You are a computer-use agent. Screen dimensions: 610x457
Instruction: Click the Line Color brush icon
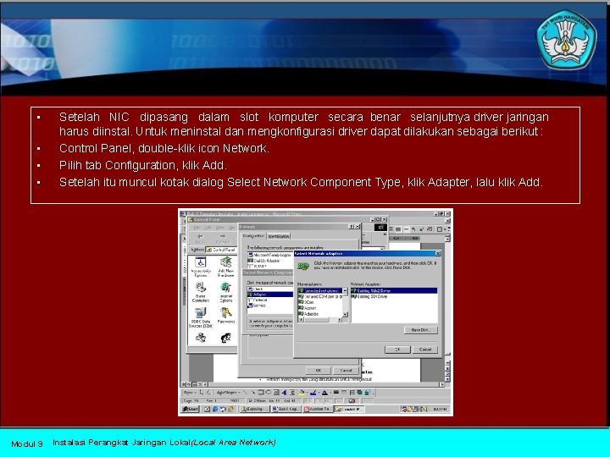[313, 393]
